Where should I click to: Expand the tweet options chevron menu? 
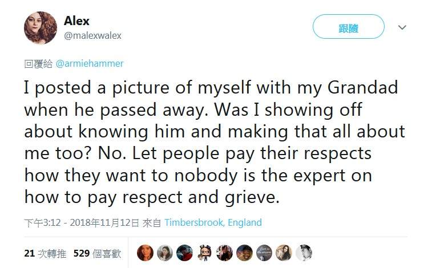[x=402, y=27]
